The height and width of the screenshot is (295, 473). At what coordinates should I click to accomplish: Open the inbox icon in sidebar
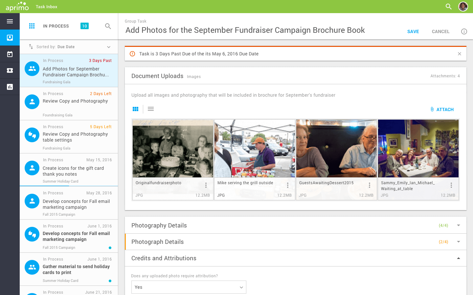click(x=10, y=38)
